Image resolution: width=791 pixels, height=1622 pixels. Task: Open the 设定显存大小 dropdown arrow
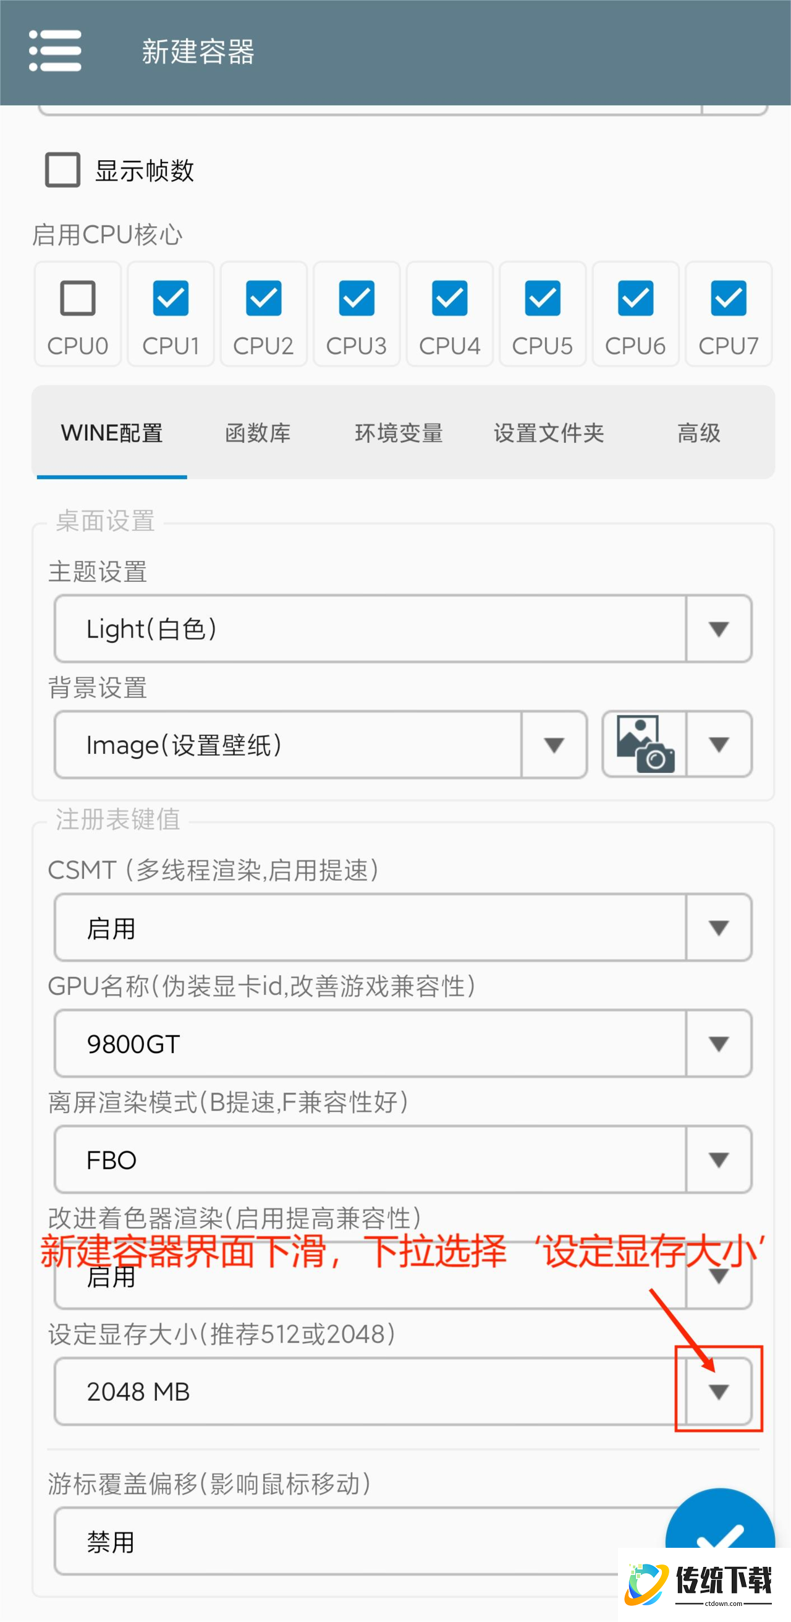pos(719,1391)
